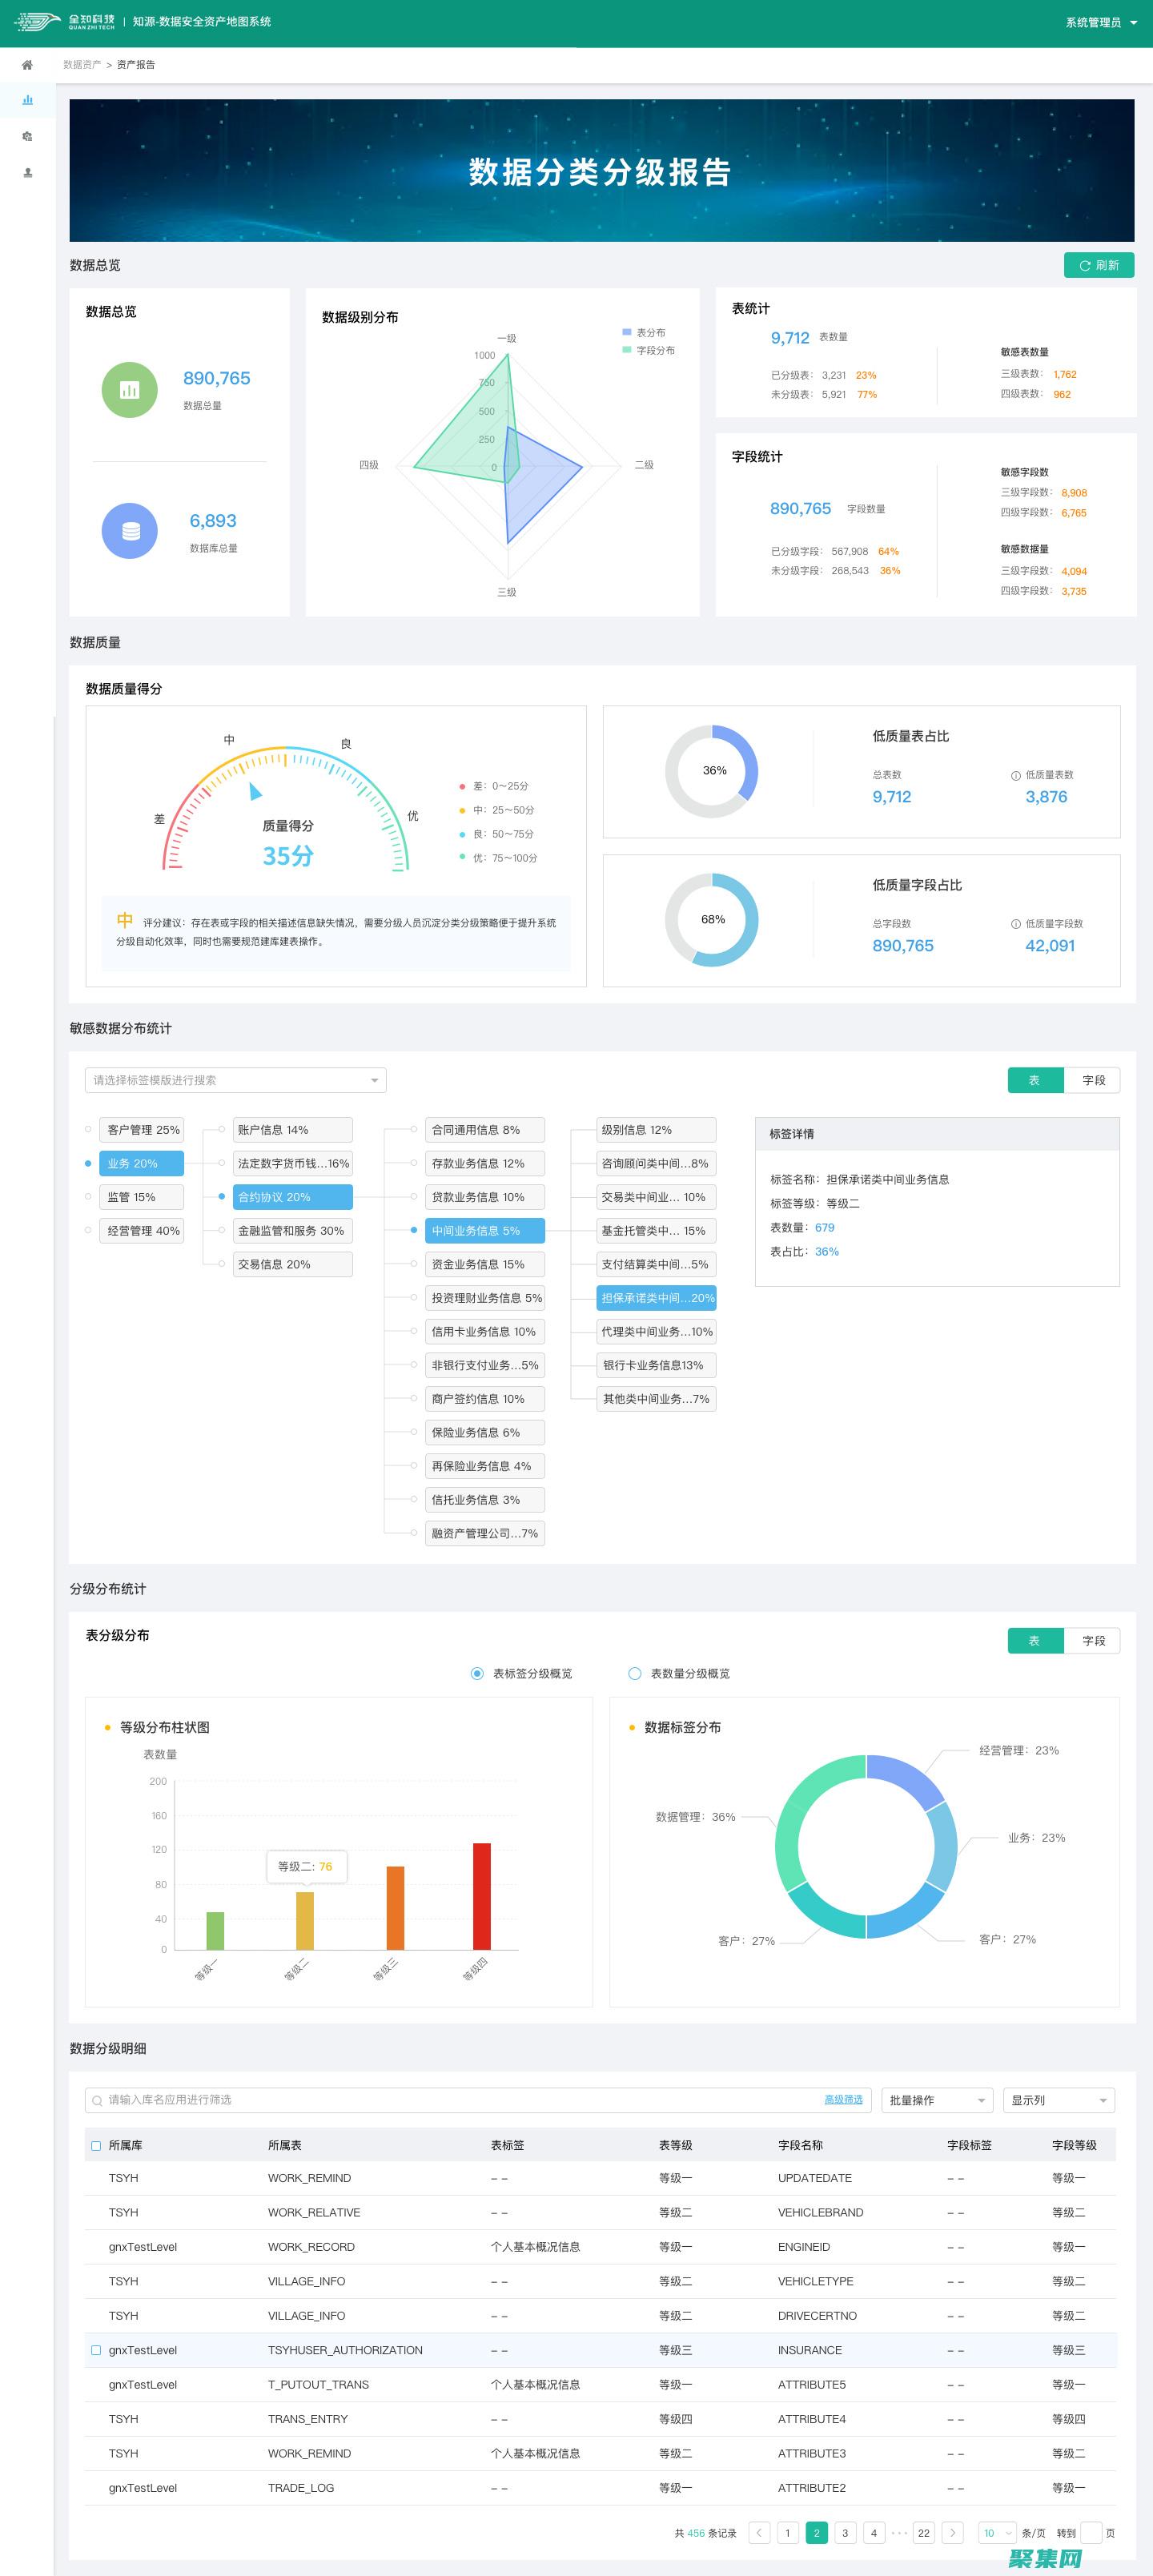Select the 表数量分级概览 radio button
The width and height of the screenshot is (1153, 2576).
(x=634, y=1673)
